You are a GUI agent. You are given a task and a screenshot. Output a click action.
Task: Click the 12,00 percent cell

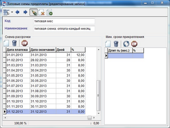78,55
